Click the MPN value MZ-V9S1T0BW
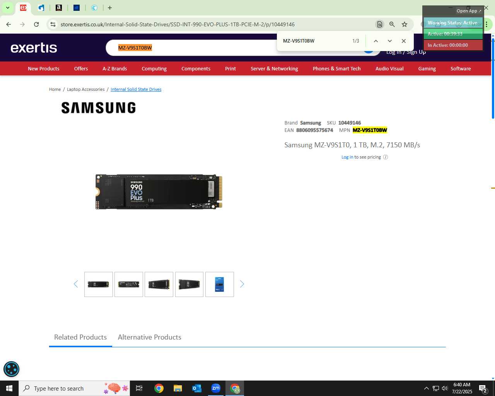Screen dimensions: 495x396 (x=370, y=130)
